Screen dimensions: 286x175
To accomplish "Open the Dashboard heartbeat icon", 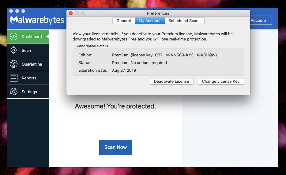I will [14, 36].
